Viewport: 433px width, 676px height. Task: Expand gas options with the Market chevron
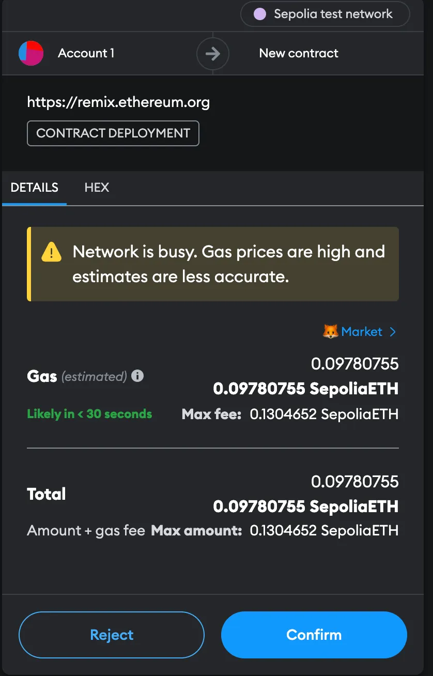tap(393, 331)
